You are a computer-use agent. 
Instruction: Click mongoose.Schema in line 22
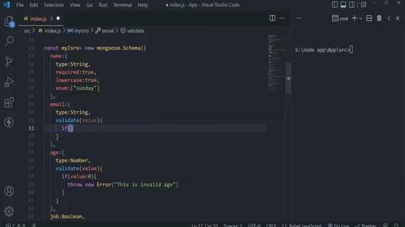click(x=118, y=48)
